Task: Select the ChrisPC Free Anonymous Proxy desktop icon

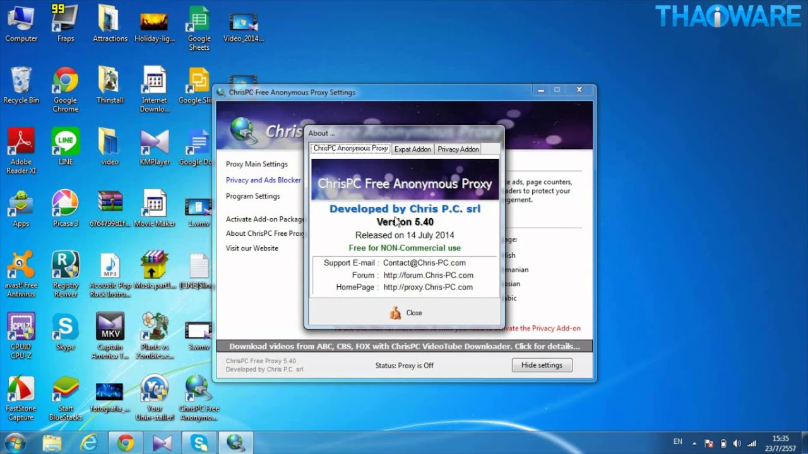Action: pyautogui.click(x=199, y=399)
